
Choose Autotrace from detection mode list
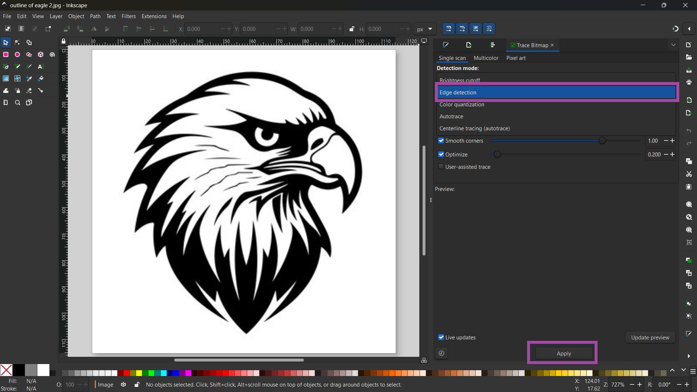point(451,117)
